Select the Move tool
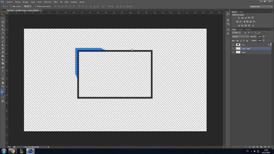The height and width of the screenshot is (154, 274). (x=3, y=15)
